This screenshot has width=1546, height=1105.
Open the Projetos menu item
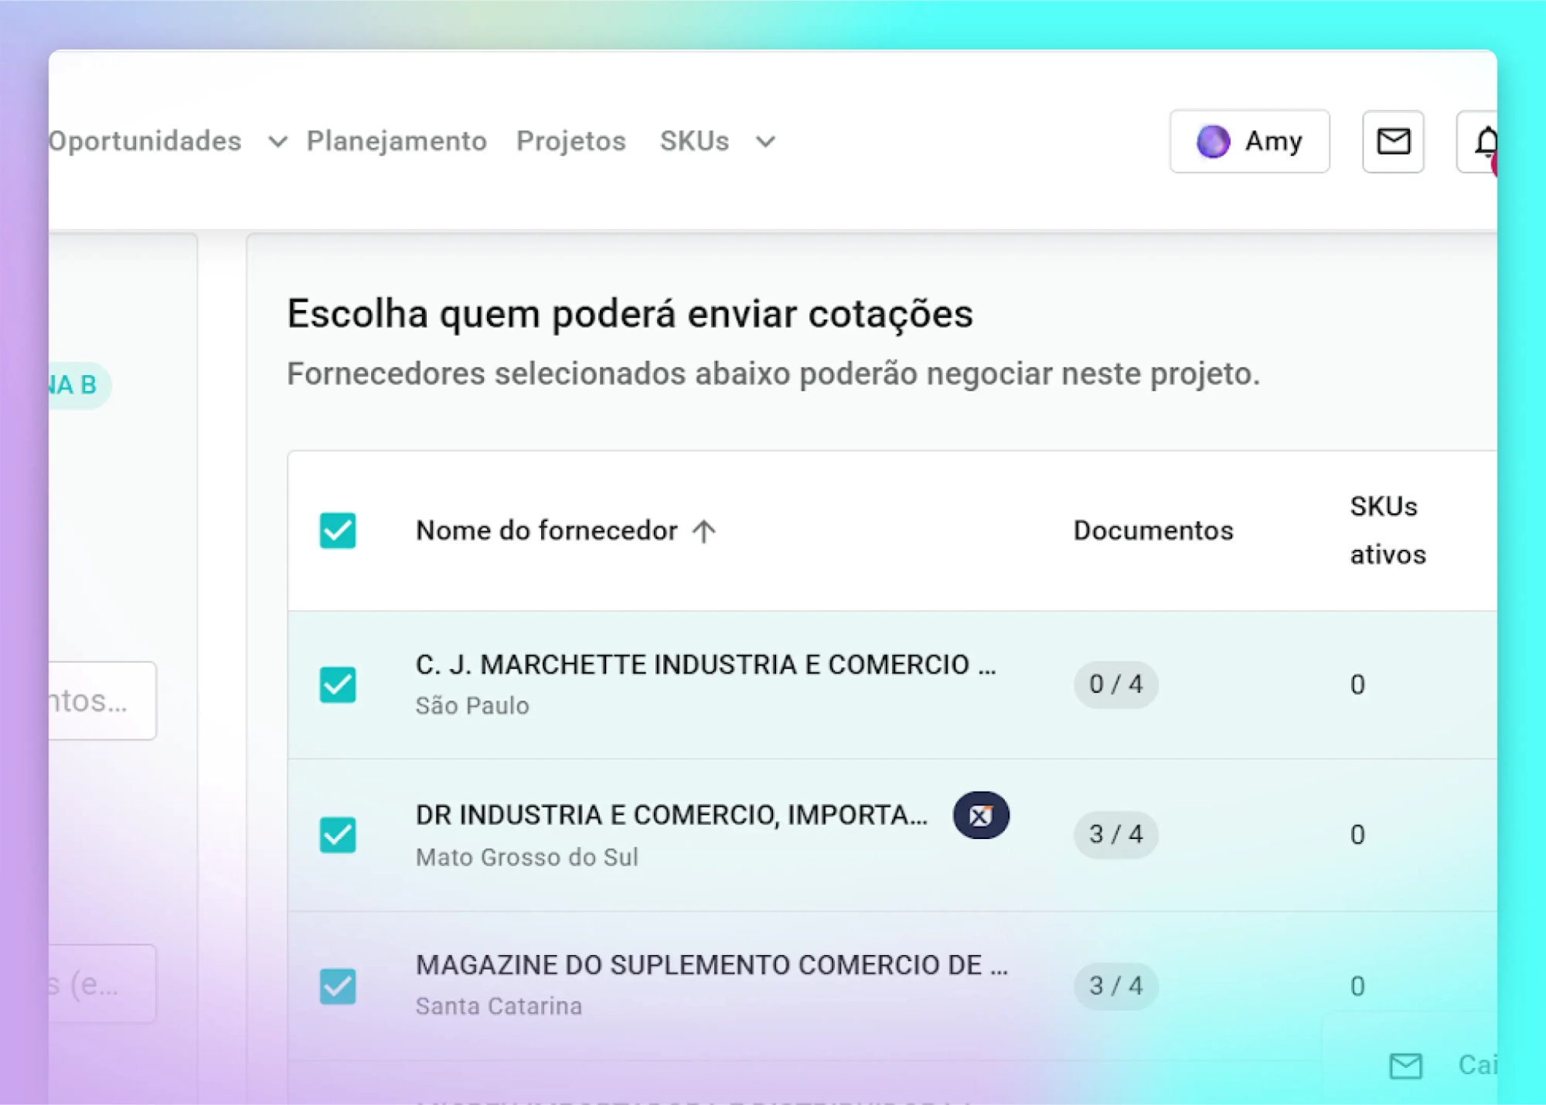tap(570, 142)
